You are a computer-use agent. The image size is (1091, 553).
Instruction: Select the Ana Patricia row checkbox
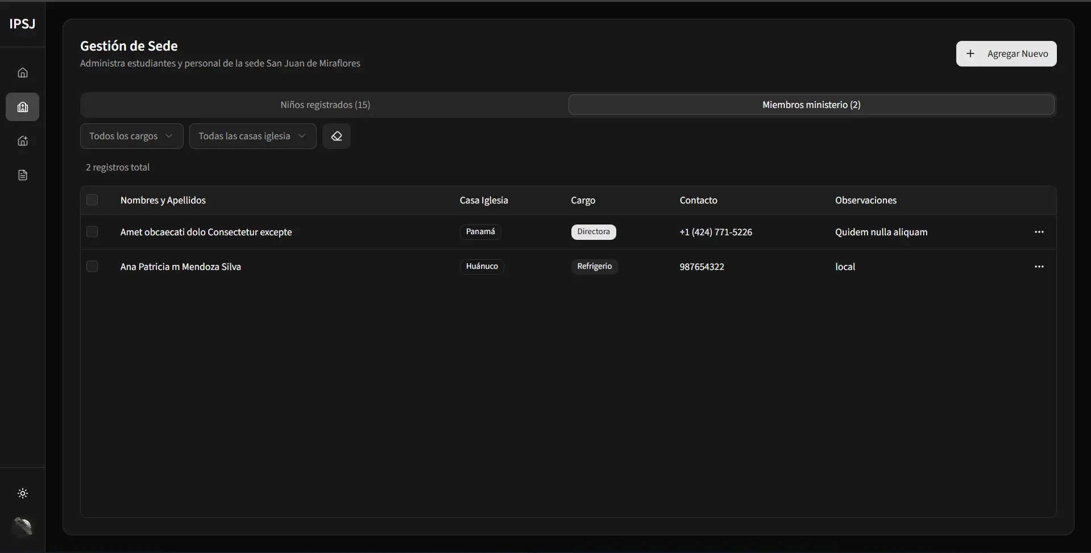(92, 267)
